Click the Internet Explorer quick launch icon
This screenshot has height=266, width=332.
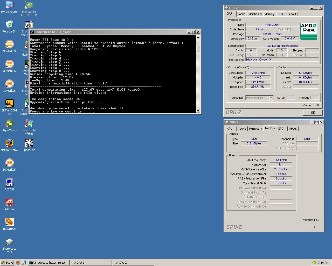[x=24, y=262]
